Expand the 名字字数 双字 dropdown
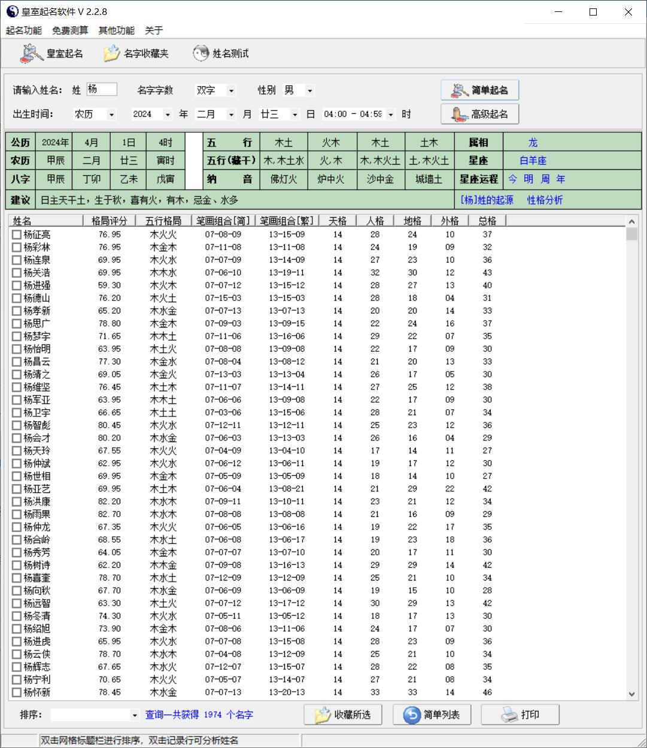This screenshot has height=748, width=647. pyautogui.click(x=232, y=91)
